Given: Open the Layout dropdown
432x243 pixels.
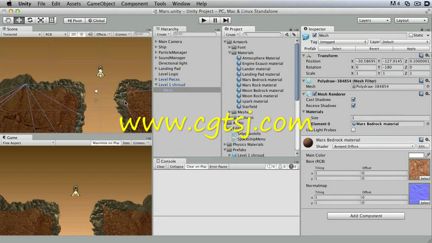Looking at the screenshot, I should (411, 21).
